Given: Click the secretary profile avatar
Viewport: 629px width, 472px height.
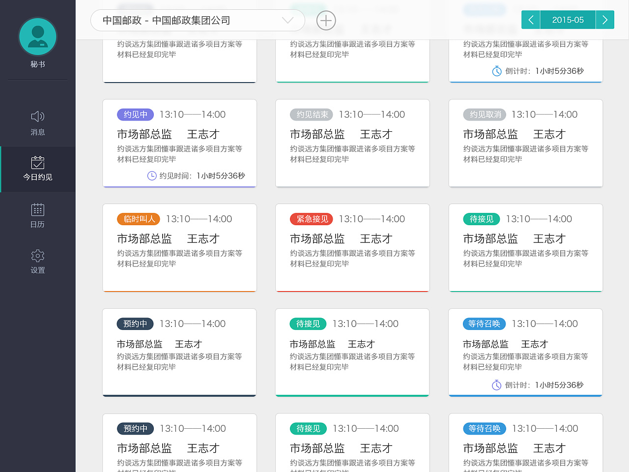Looking at the screenshot, I should (38, 36).
